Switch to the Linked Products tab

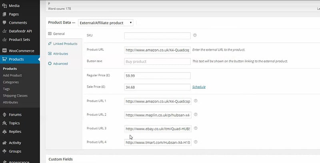coord(64,44)
